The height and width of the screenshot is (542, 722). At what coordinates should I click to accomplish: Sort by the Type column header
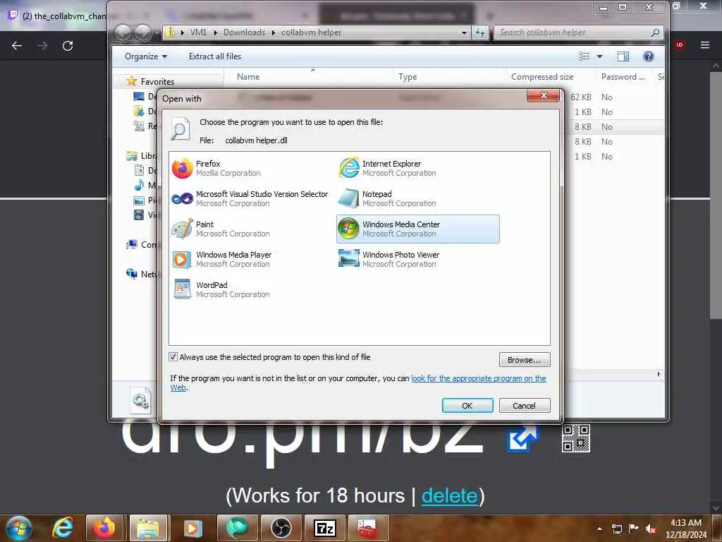(x=408, y=77)
